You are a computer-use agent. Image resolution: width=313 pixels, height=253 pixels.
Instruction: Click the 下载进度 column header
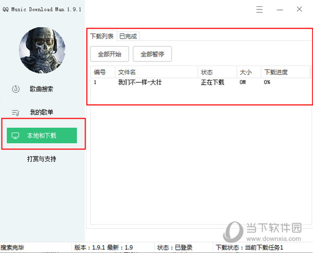pos(276,72)
